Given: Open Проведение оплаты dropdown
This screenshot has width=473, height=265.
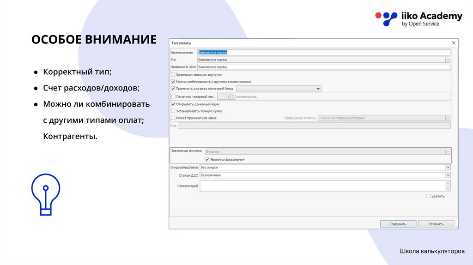Looking at the screenshot, I should coord(448,118).
